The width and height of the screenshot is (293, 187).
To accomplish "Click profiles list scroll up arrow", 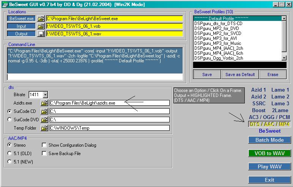I will point(284,18).
